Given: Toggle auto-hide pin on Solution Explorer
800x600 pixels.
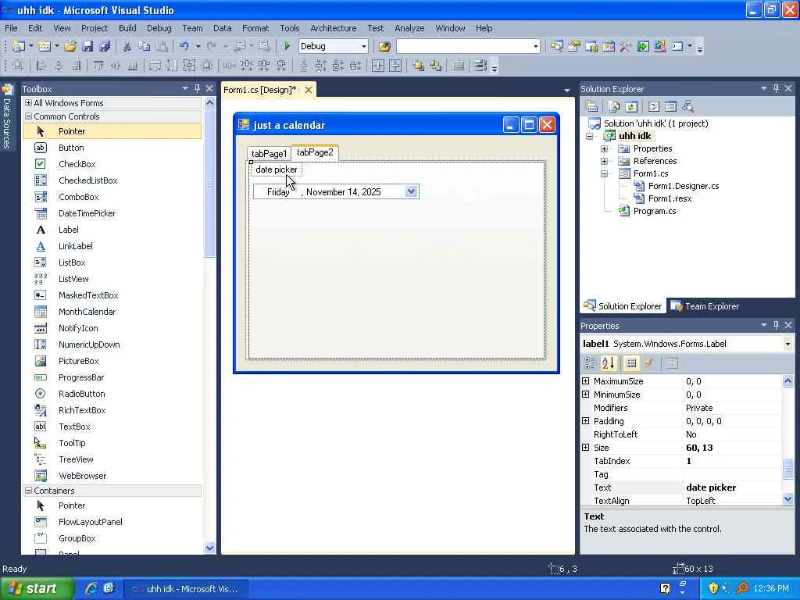Looking at the screenshot, I should pyautogui.click(x=776, y=88).
